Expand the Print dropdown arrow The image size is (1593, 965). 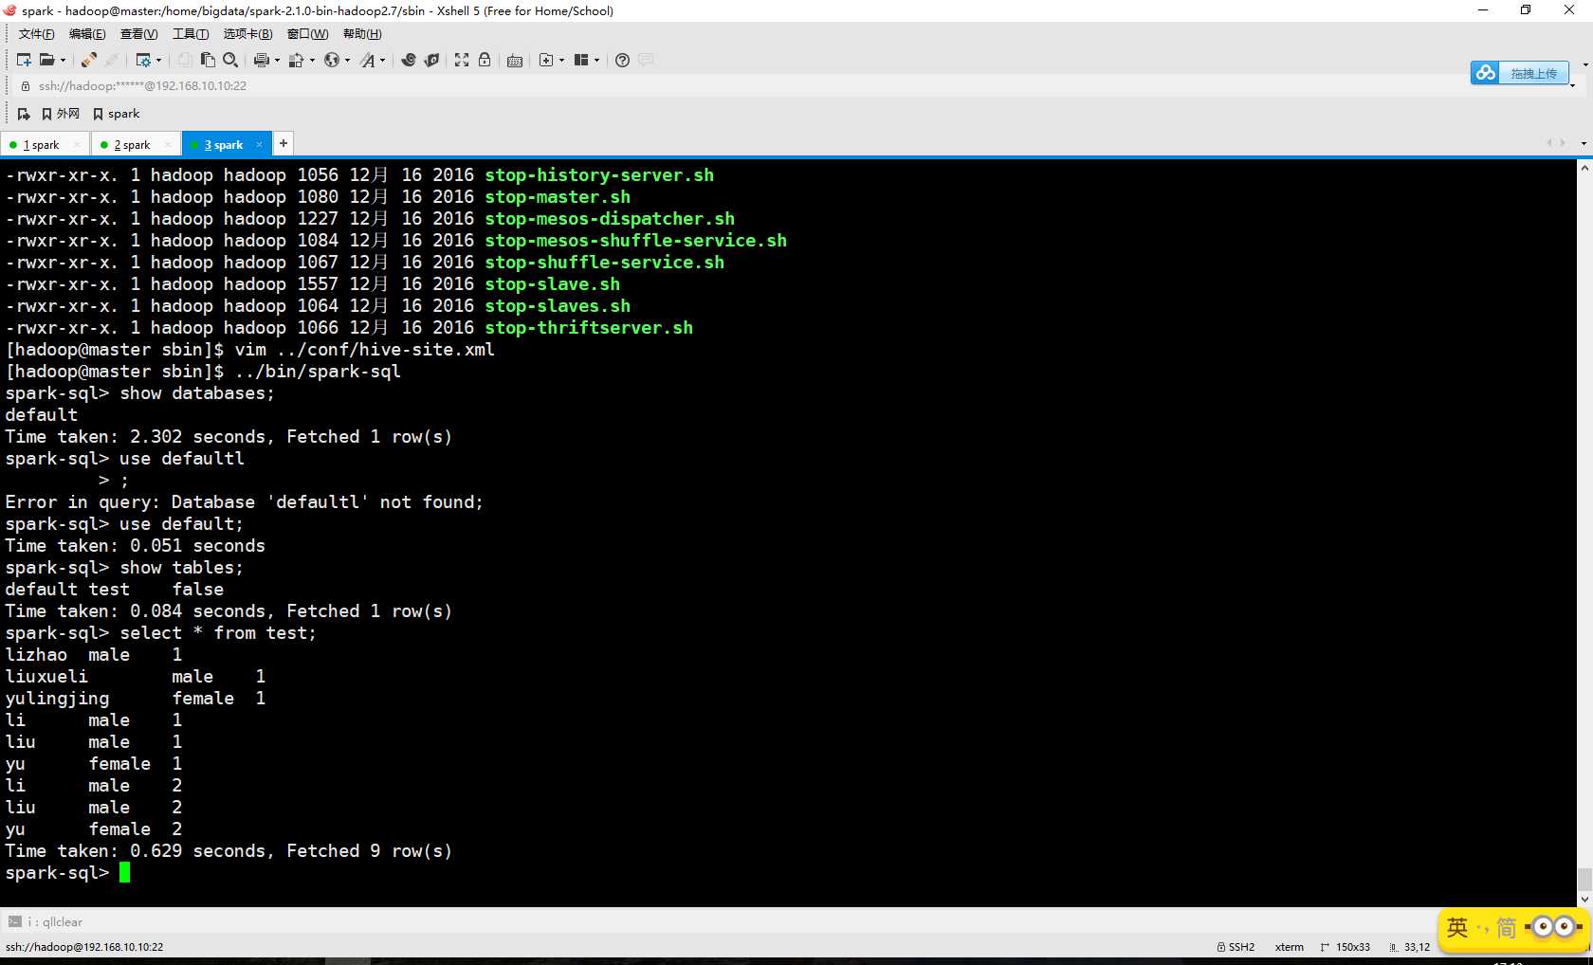[277, 60]
